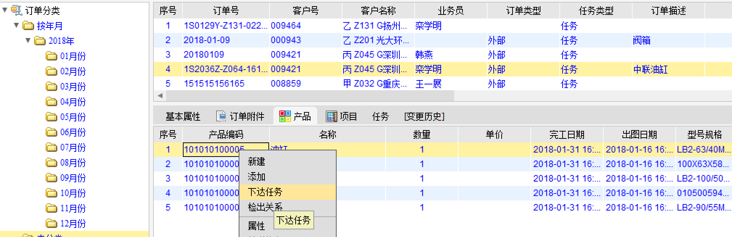Click the orders table horizontal scrollbar thumb
The height and width of the screenshot is (237, 732).
(310, 96)
